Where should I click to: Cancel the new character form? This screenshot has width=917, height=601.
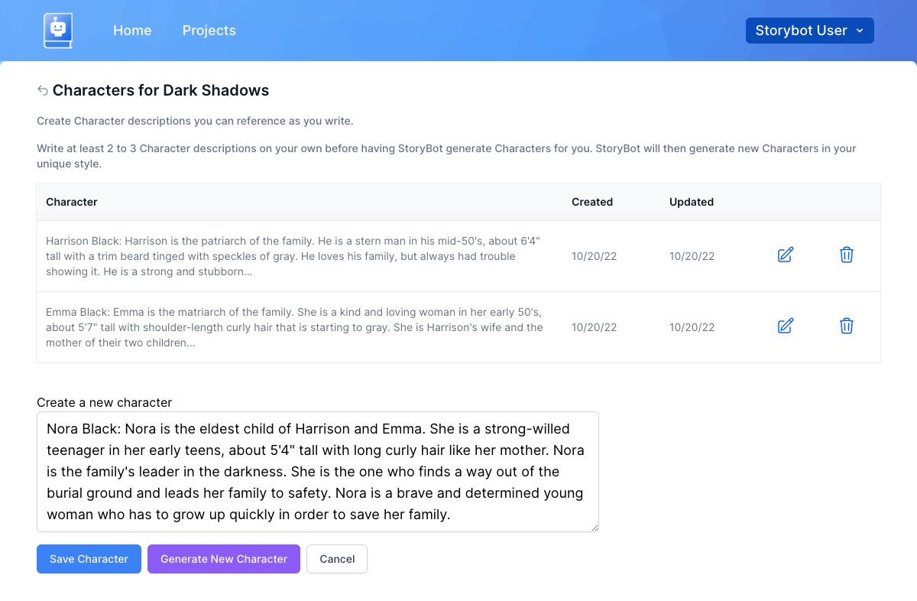point(337,559)
